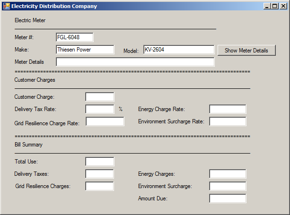Click the 'Meter #:' label

(x=24, y=37)
